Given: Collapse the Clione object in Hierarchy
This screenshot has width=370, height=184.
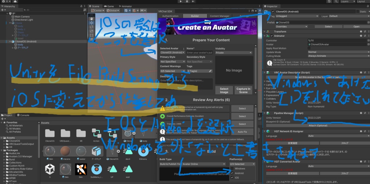Looking at the screenshot, I should [x=10, y=23].
